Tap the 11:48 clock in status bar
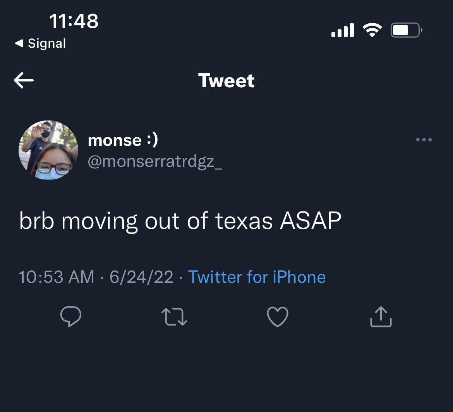The height and width of the screenshot is (412, 453). click(x=74, y=21)
